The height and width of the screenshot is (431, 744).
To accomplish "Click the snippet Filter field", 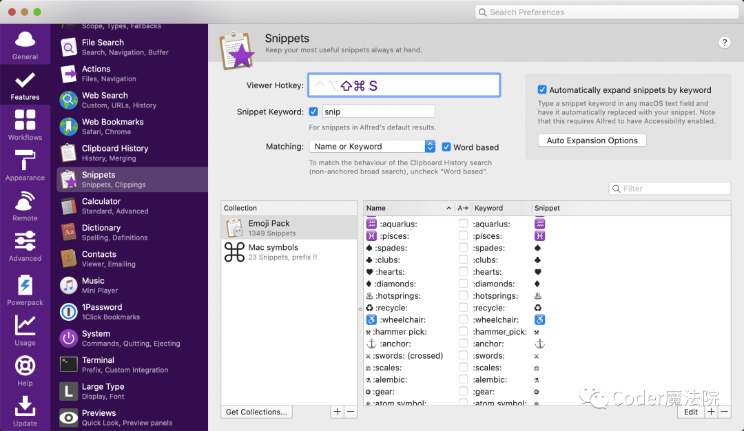I will 670,189.
